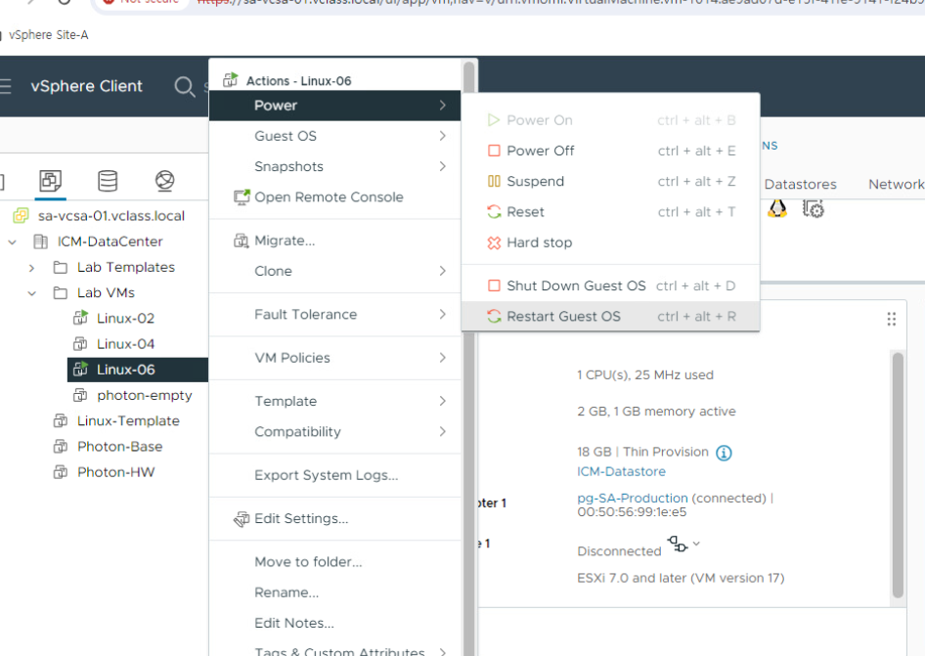Choose Export System Logs...

click(334, 475)
